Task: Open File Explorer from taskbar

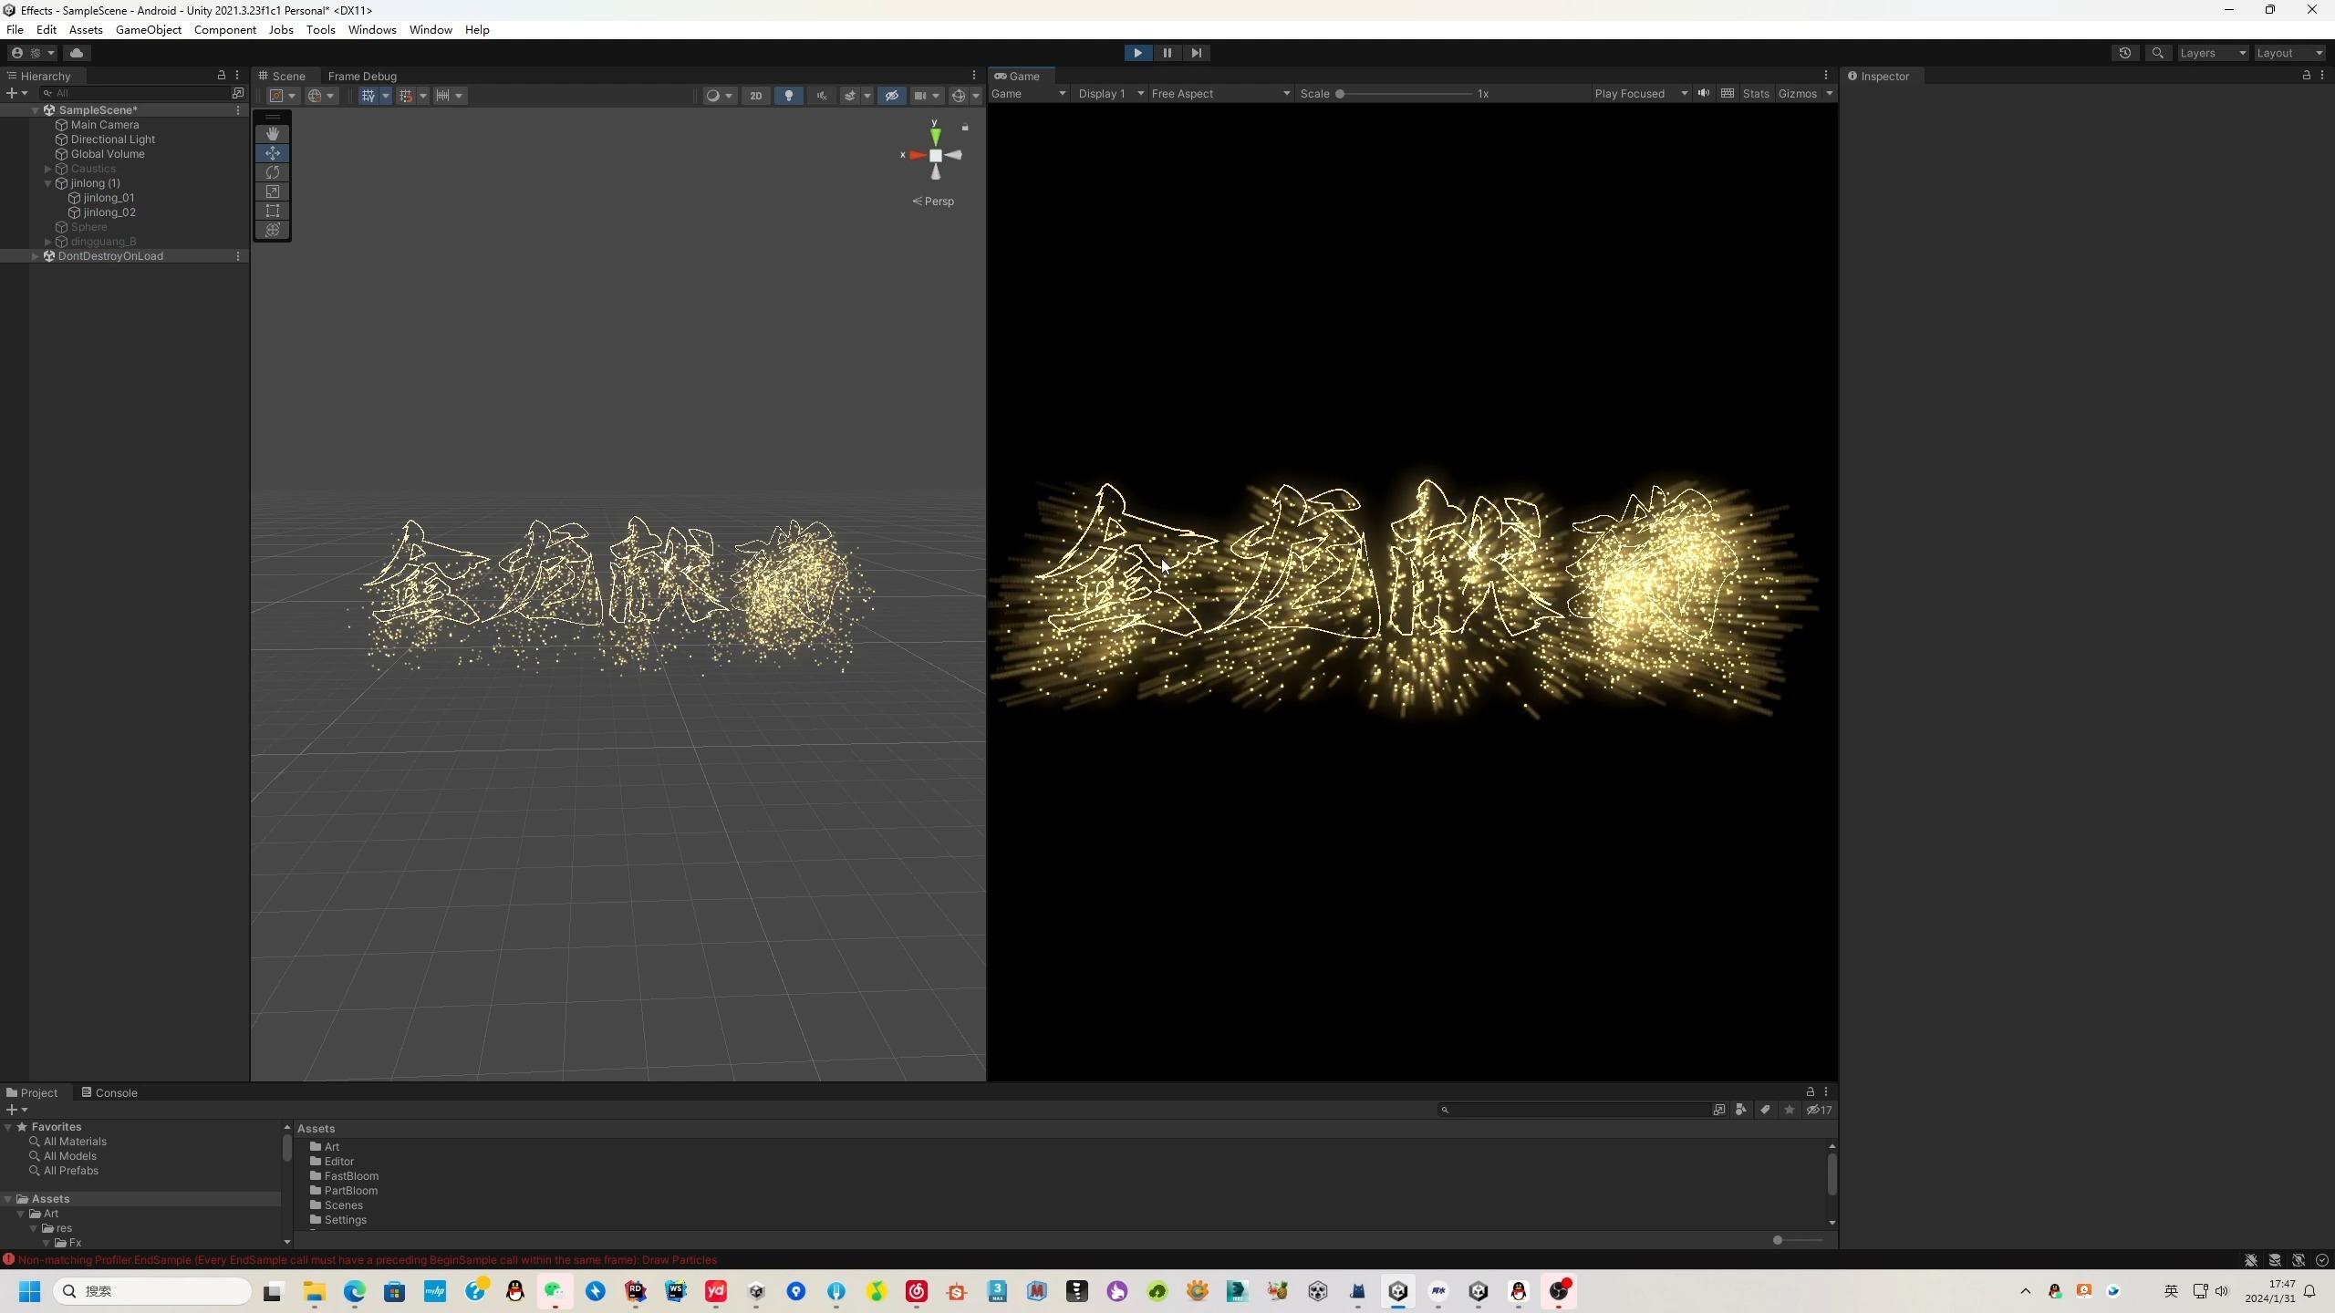Action: (x=314, y=1291)
